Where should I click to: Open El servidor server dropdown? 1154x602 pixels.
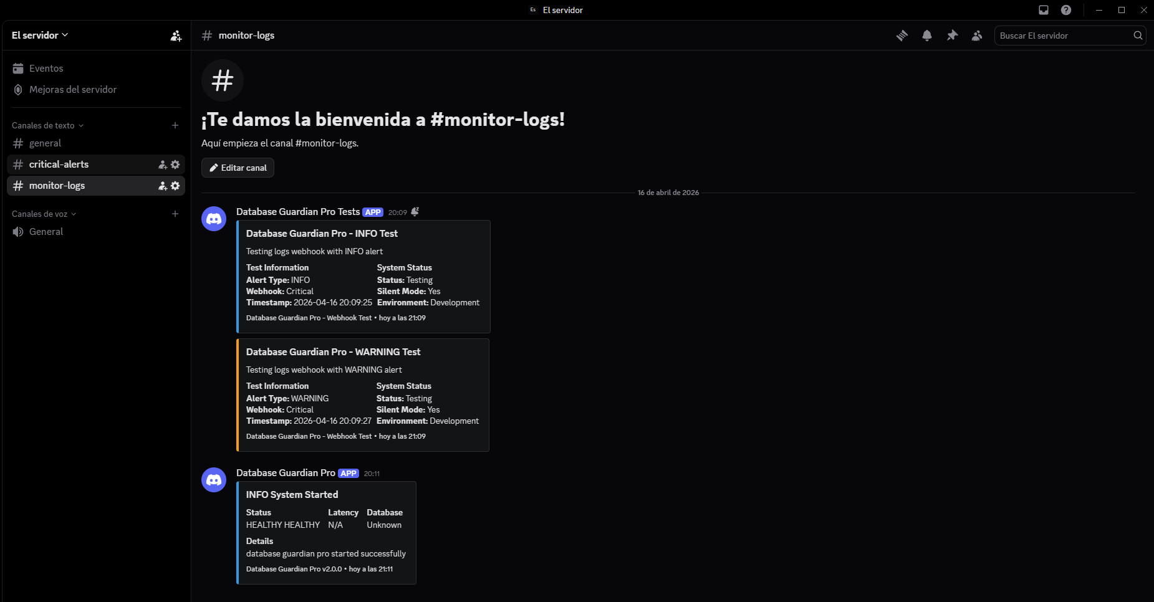(x=40, y=36)
